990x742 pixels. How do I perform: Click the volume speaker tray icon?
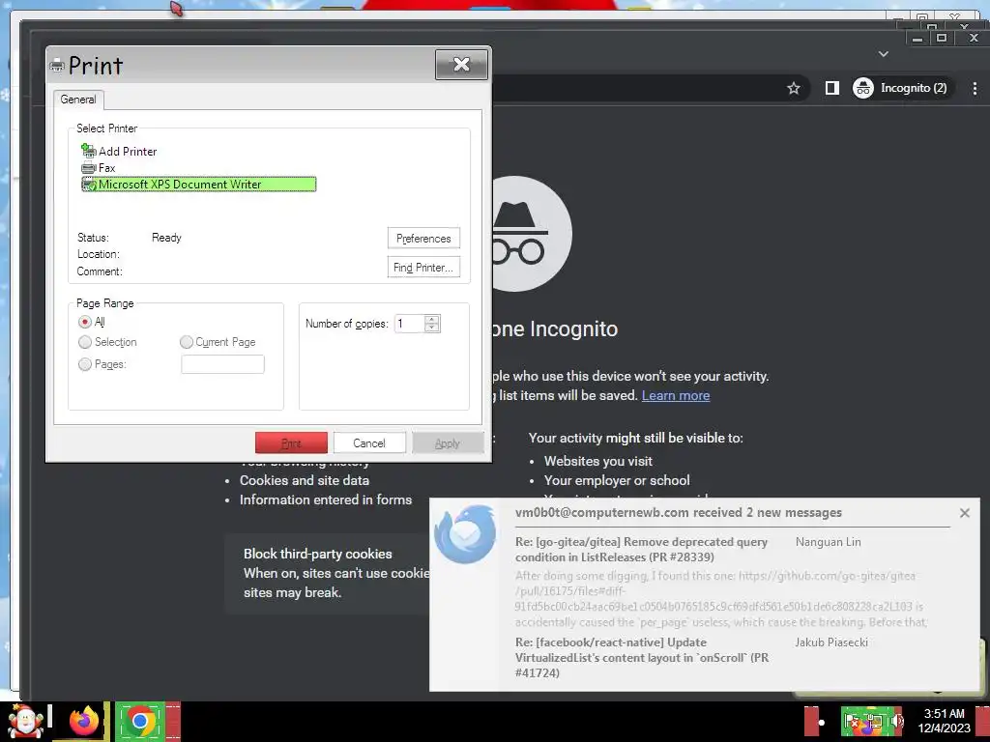[x=897, y=722]
